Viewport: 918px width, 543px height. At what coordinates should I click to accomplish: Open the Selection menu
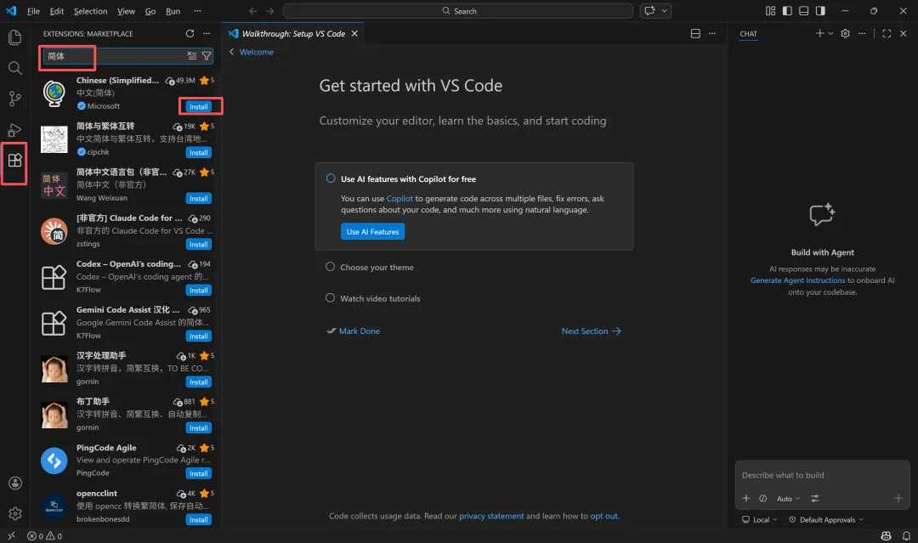90,11
